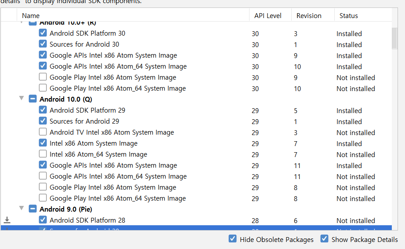Viewport: 405px width, 249px height.
Task: Select Intel x86 Atom_64 System Image name
Action: pyautogui.click(x=98, y=154)
